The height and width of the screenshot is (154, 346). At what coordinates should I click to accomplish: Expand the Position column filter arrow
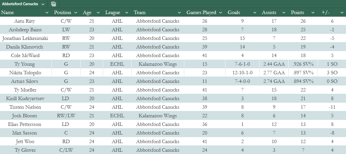(x=76, y=13)
